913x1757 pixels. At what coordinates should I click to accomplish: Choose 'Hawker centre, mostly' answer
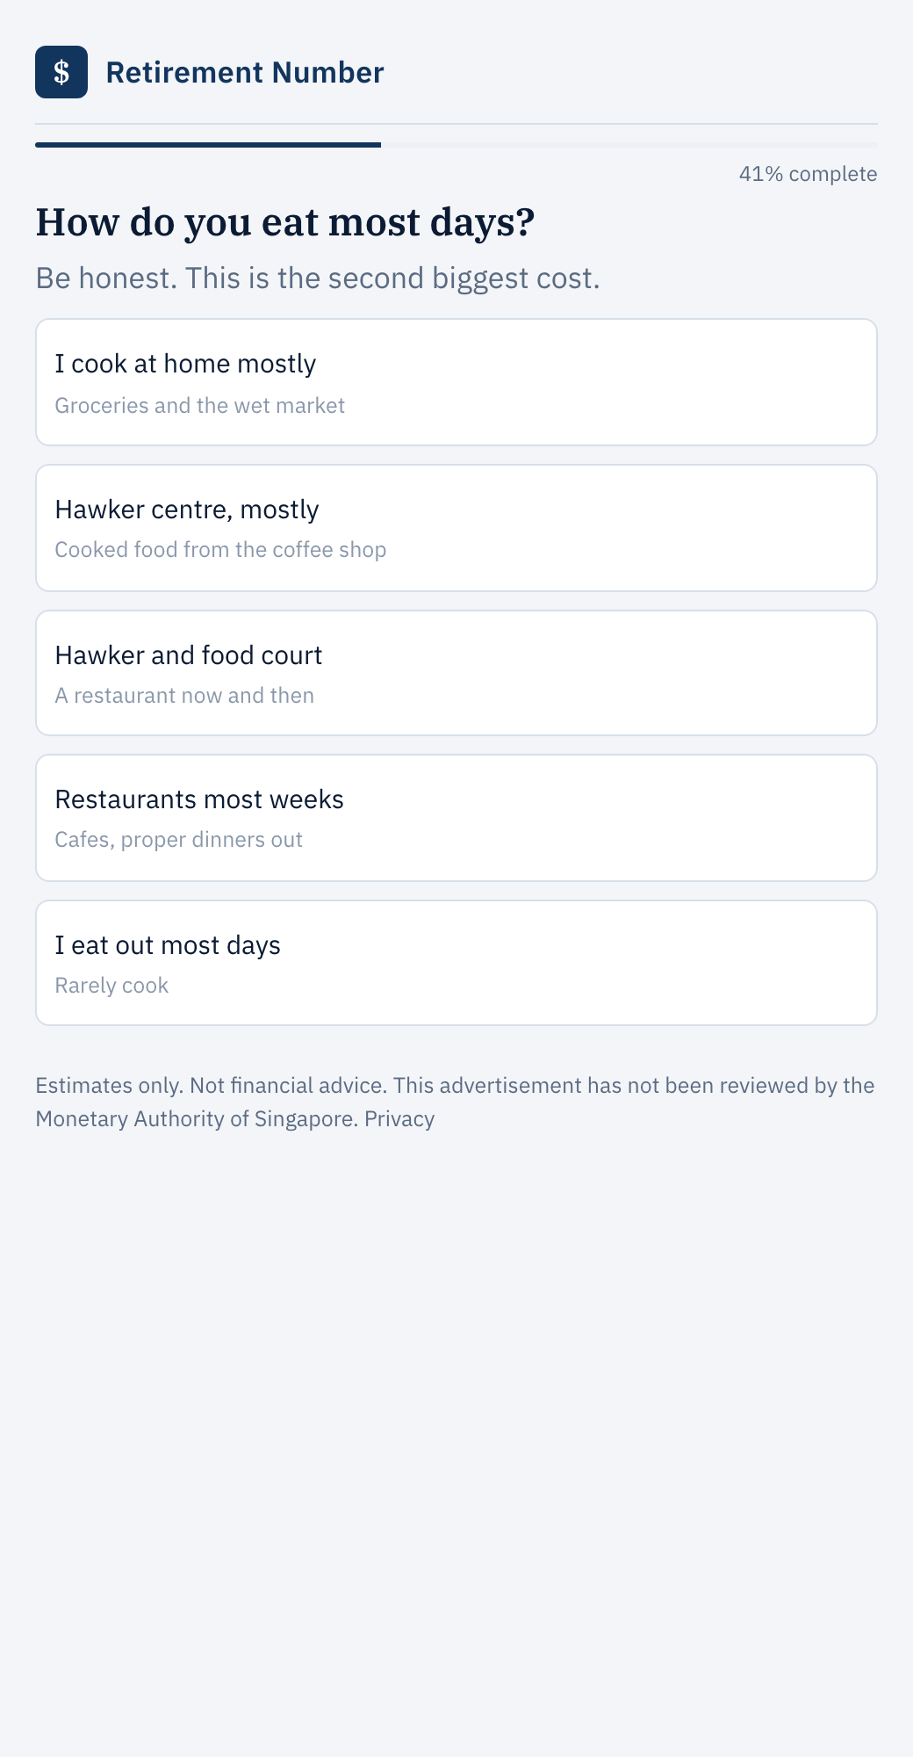coord(456,528)
